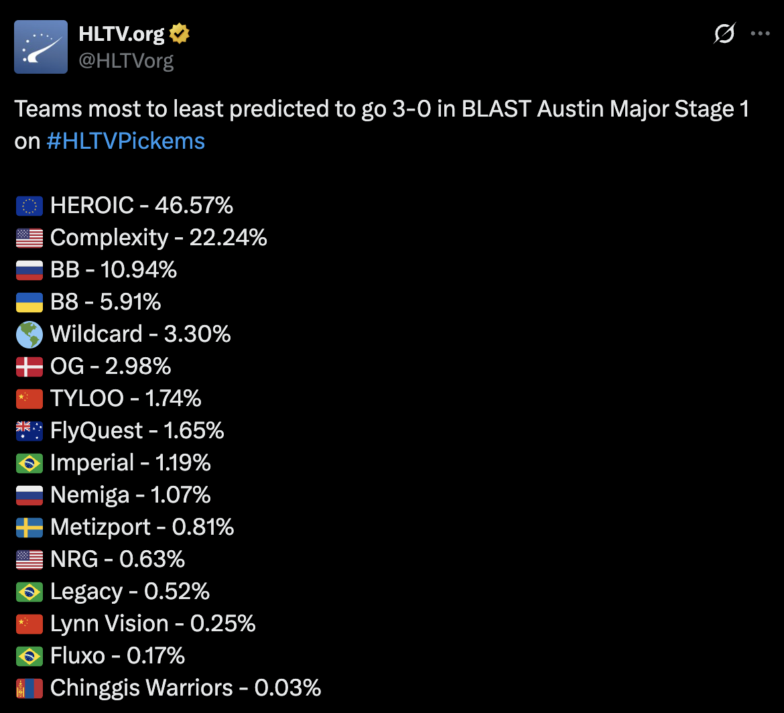
Task: Click the US flag beside Complexity
Action: click(29, 238)
